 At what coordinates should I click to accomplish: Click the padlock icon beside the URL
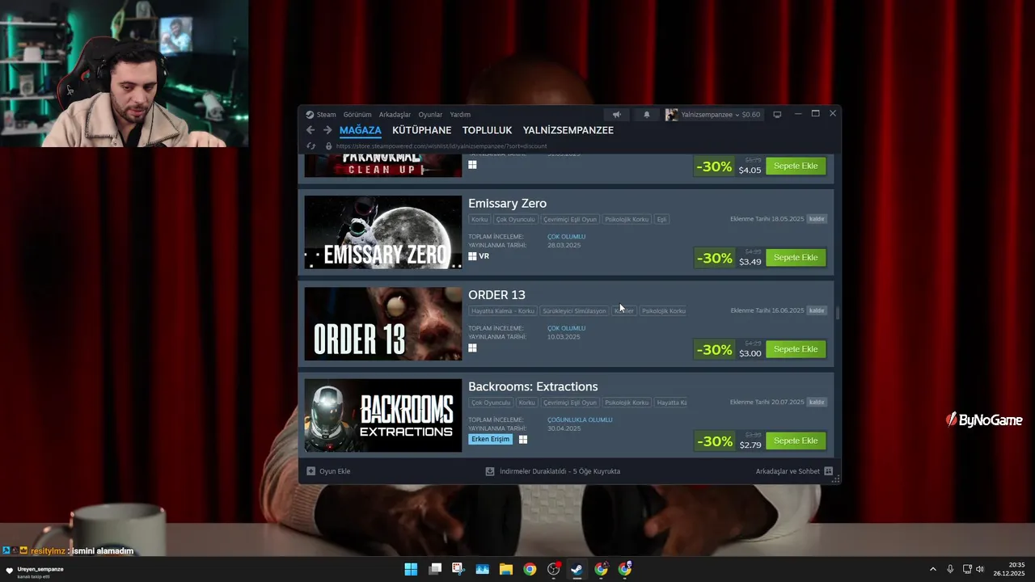pos(328,146)
